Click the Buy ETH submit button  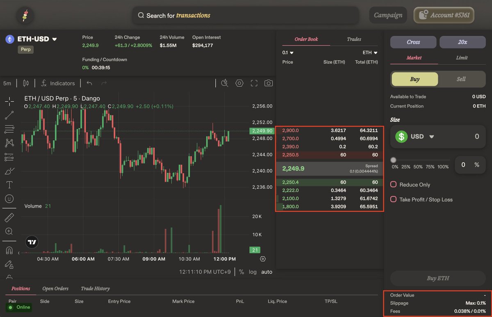438,278
